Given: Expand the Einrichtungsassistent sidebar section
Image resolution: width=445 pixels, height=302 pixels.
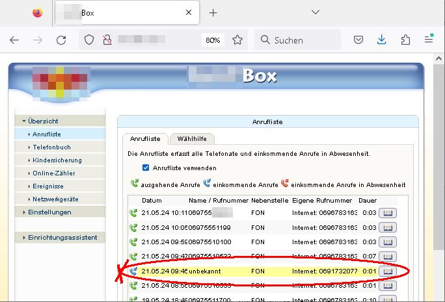Looking at the screenshot, I should pyautogui.click(x=62, y=238).
